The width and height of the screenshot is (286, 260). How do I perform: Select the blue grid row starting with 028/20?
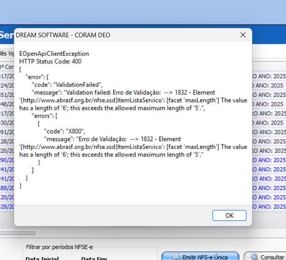pyautogui.click(x=7, y=206)
